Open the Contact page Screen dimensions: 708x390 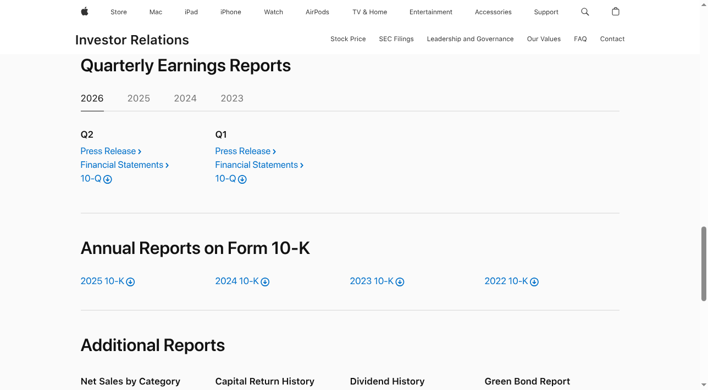pyautogui.click(x=612, y=39)
